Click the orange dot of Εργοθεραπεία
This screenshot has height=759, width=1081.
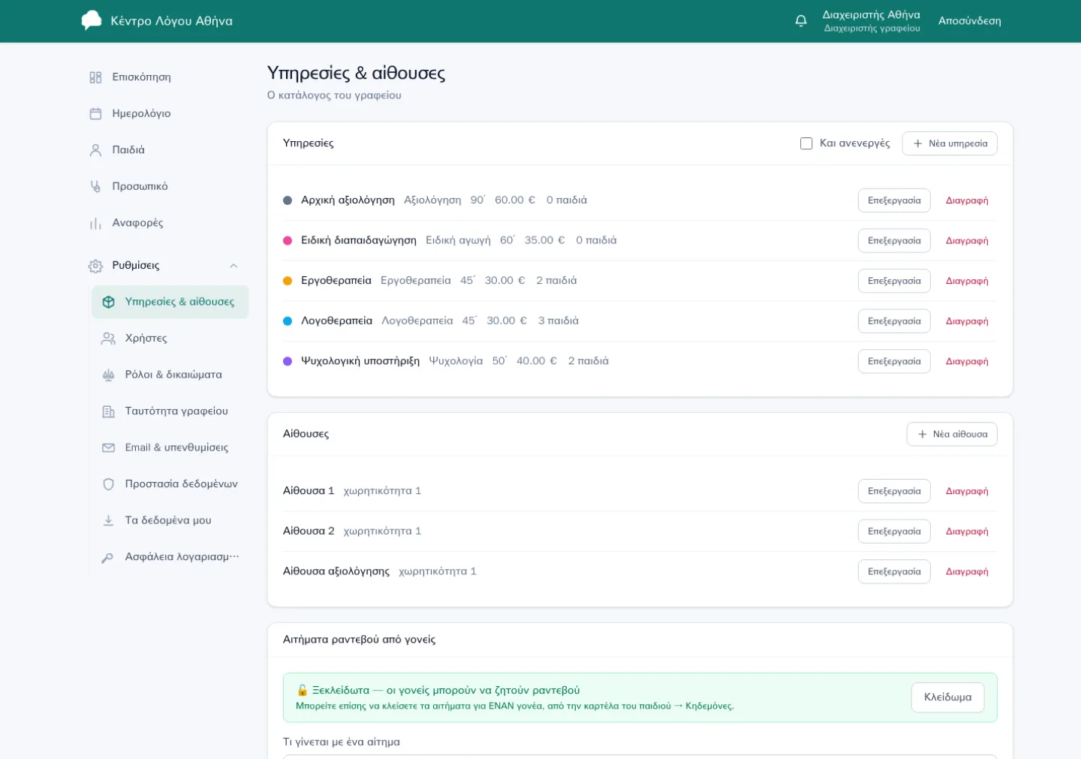[288, 281]
